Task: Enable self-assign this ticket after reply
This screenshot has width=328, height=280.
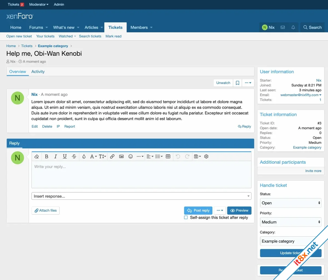Action: click(186, 218)
